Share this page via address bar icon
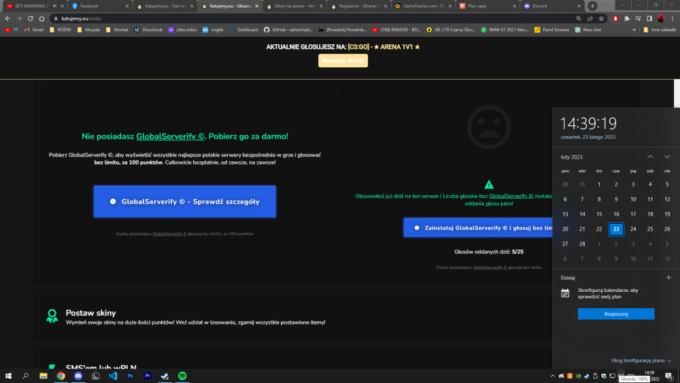This screenshot has width=680, height=383. 590,18
